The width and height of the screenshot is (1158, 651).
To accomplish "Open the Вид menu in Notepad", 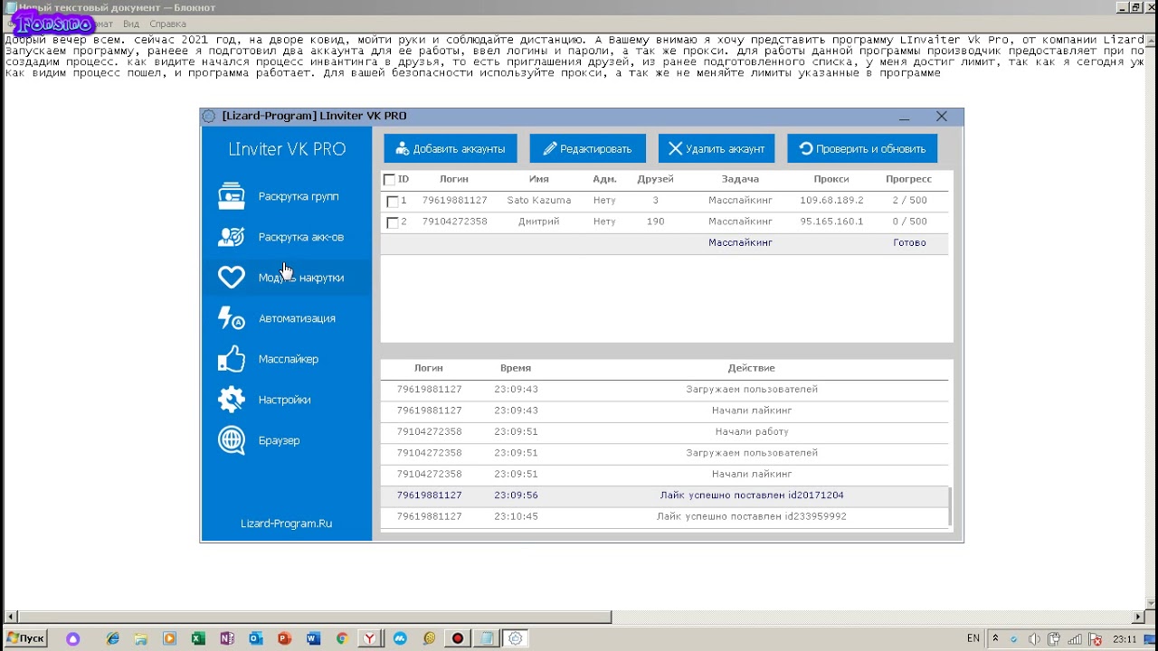I will (x=131, y=24).
